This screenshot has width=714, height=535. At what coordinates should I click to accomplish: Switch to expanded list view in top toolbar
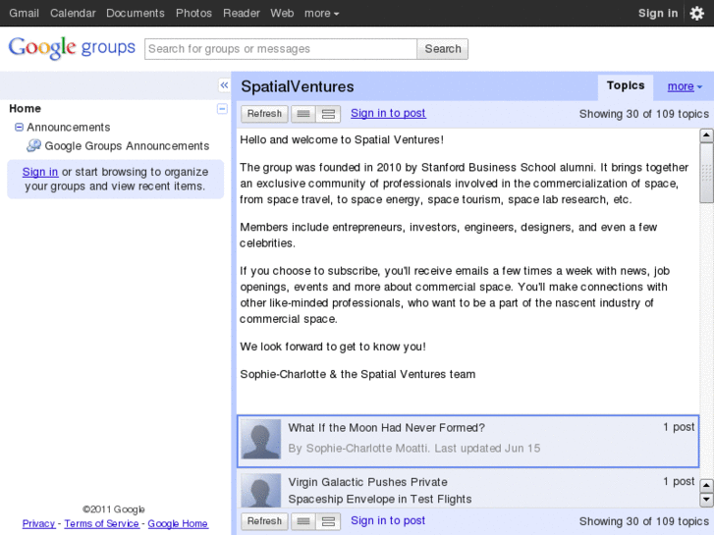pyautogui.click(x=328, y=114)
